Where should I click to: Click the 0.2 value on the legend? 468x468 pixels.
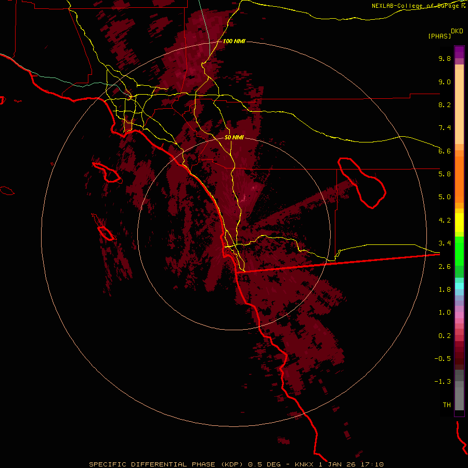(445, 336)
